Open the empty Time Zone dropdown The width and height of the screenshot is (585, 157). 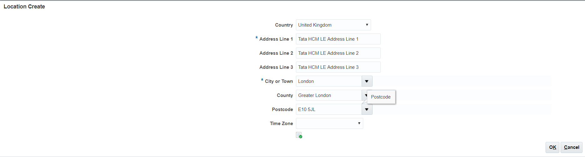click(329, 124)
